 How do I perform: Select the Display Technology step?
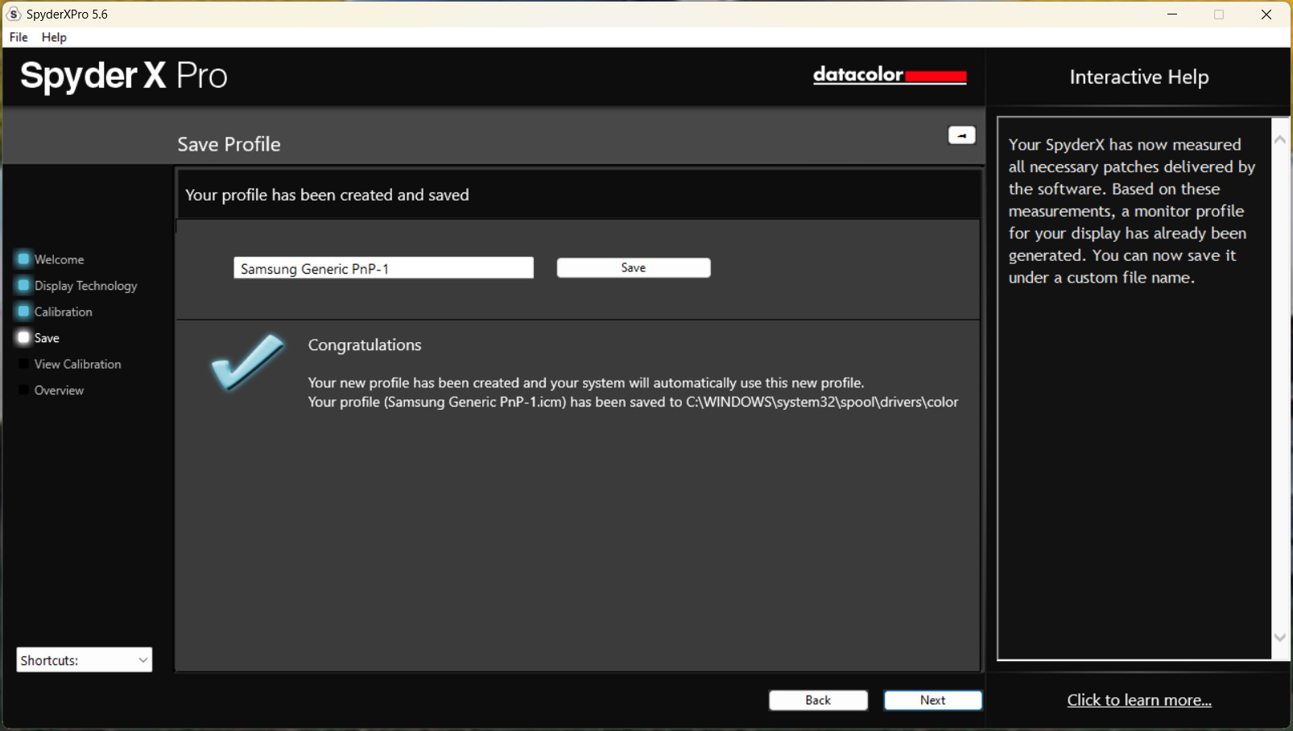click(x=85, y=286)
